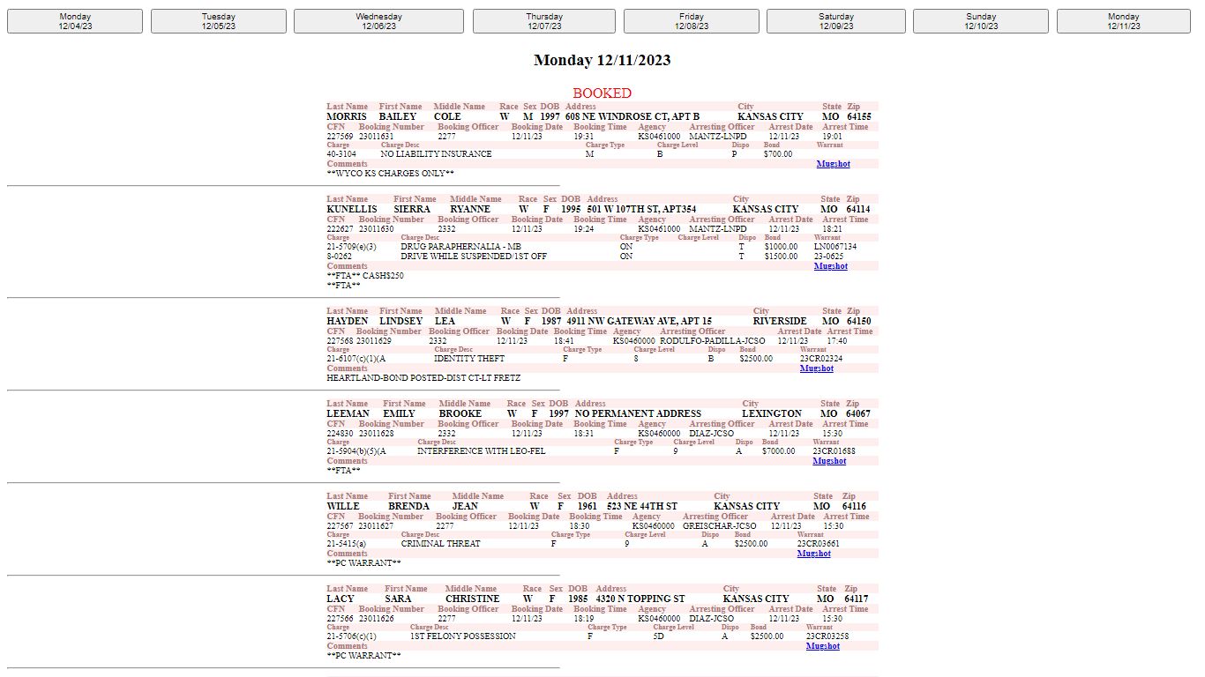This screenshot has height=677, width=1205.
Task: Click the city LEXINGTON
Action: (x=772, y=413)
